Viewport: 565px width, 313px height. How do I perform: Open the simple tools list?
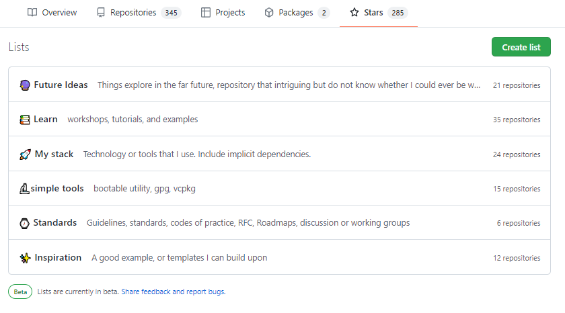pos(57,188)
